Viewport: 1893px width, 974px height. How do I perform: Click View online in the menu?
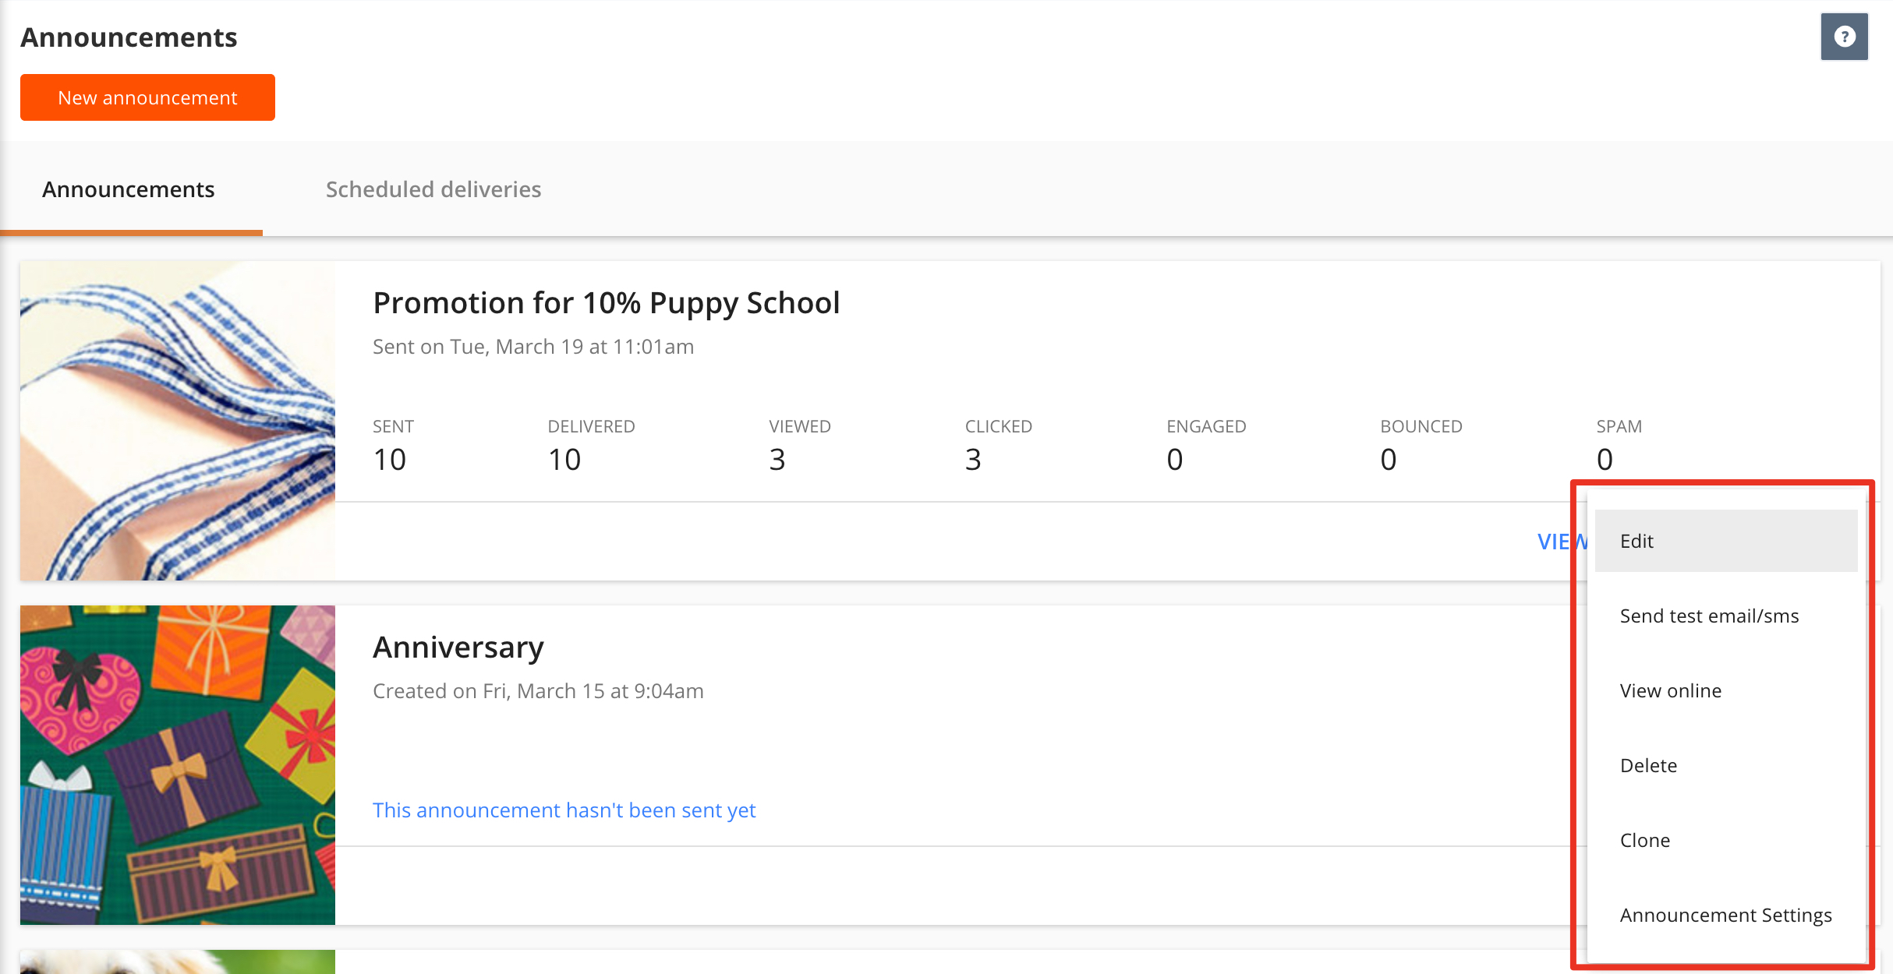(x=1670, y=690)
